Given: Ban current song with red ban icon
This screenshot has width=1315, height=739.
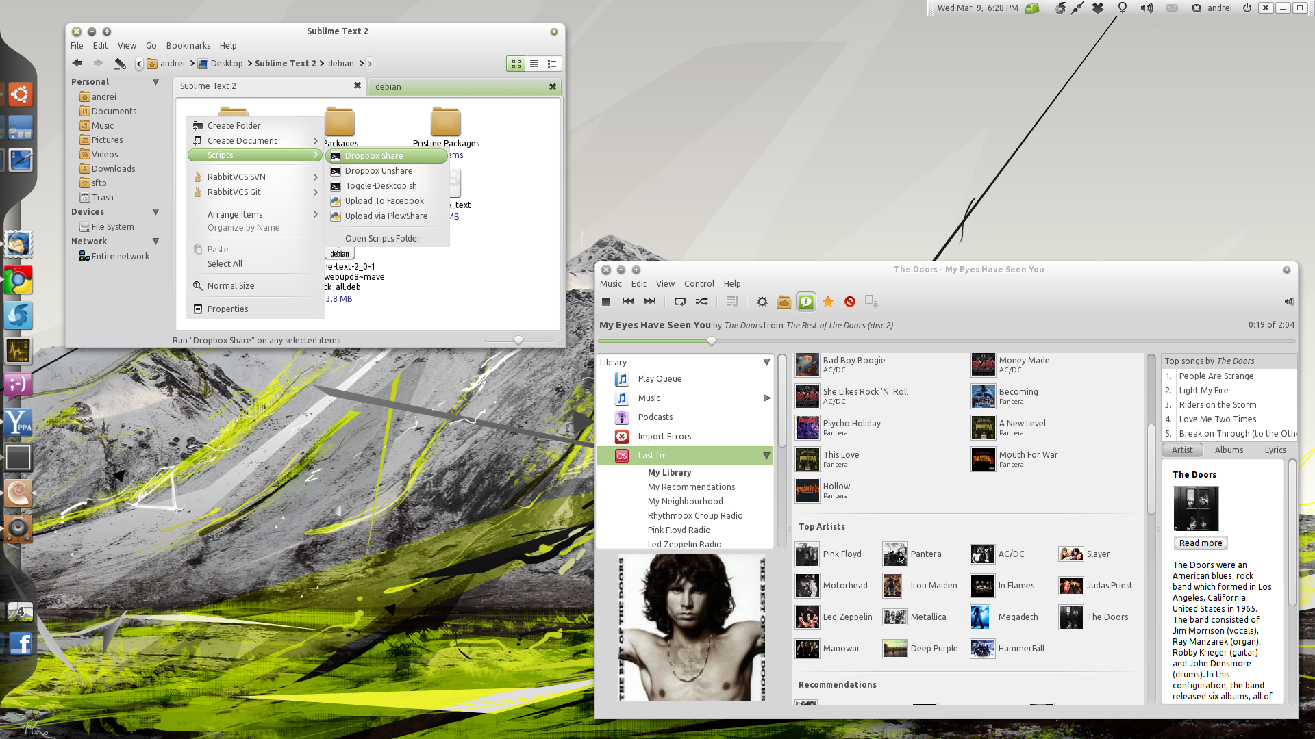Looking at the screenshot, I should click(x=850, y=302).
